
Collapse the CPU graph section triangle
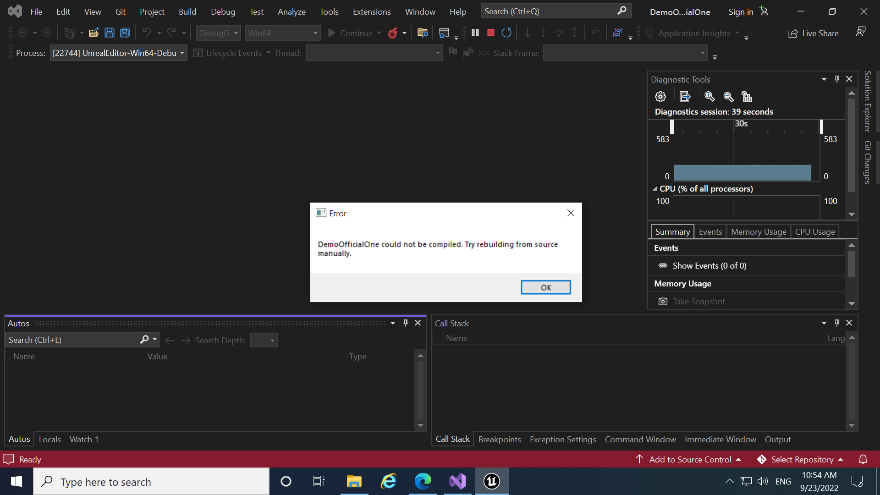[655, 188]
